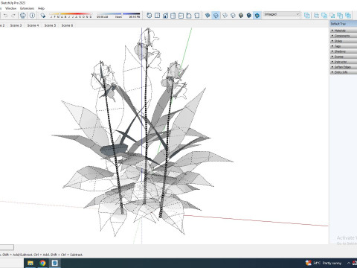The height and width of the screenshot is (268, 357).
Task: Open the Untagged tag dropdown
Action: click(x=282, y=14)
